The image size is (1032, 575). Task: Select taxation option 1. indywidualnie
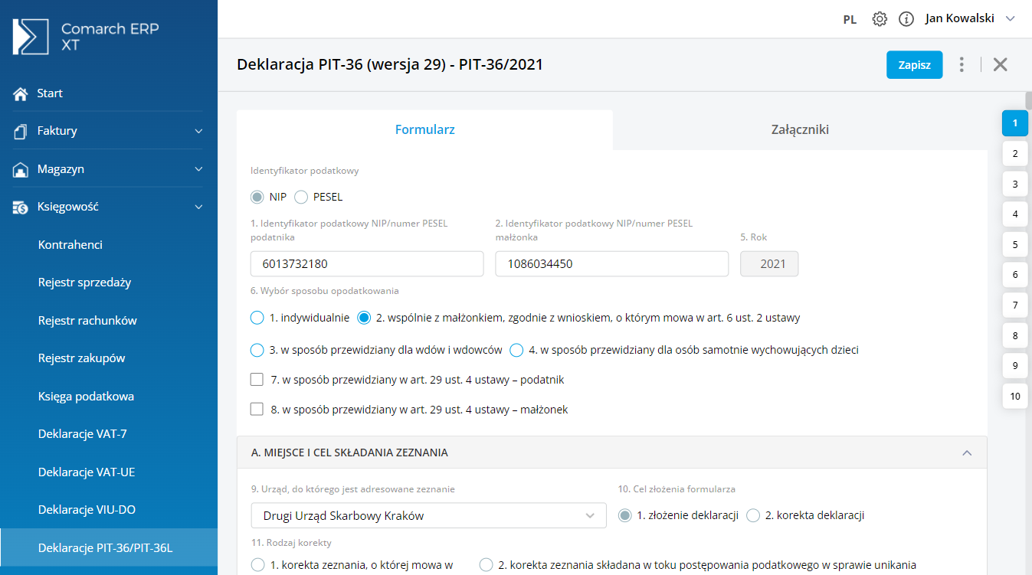pyautogui.click(x=257, y=318)
